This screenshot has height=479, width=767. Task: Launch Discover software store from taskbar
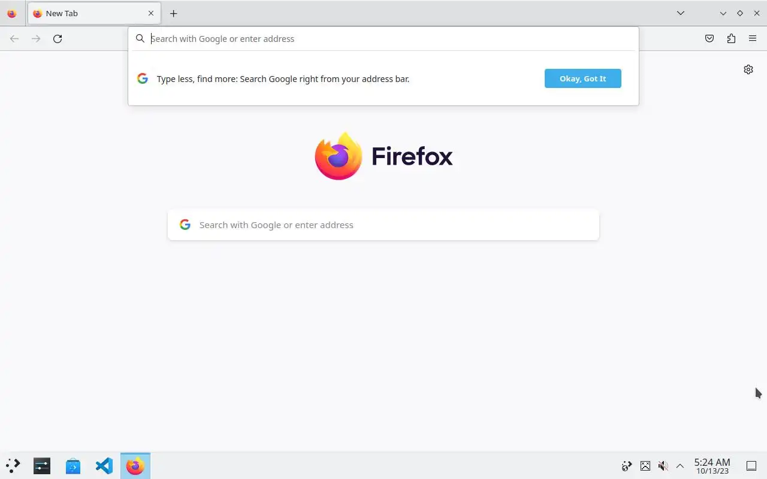pyautogui.click(x=73, y=466)
